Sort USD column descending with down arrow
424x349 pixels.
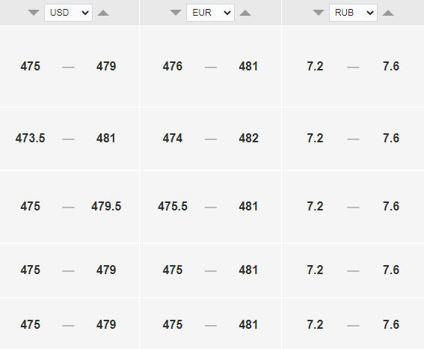pos(34,13)
